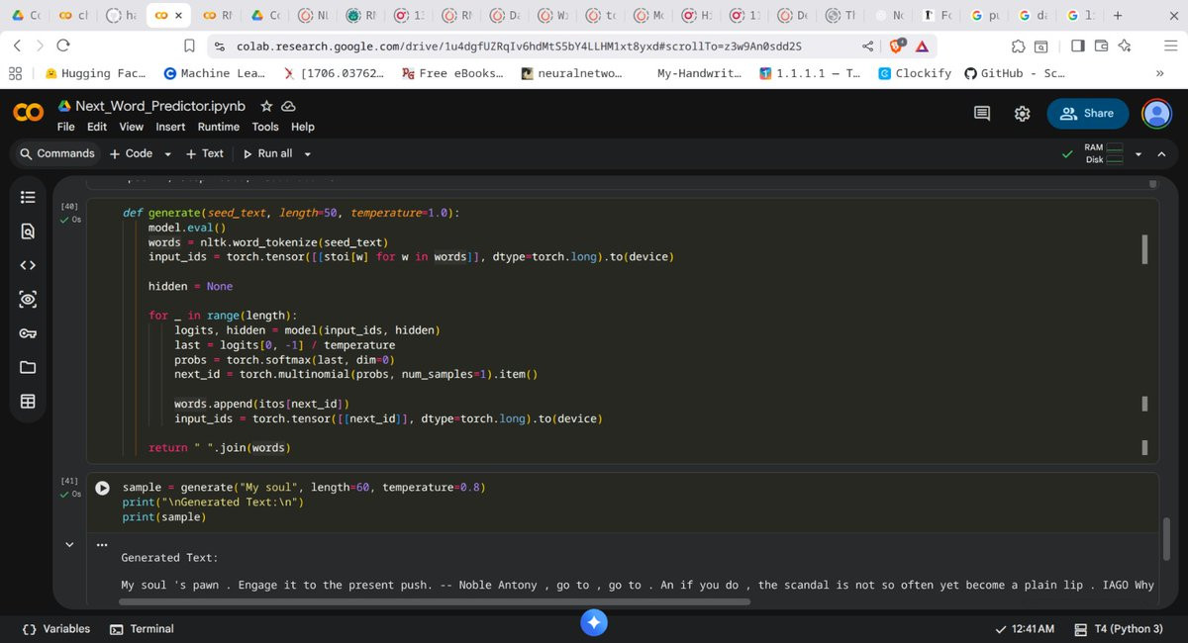This screenshot has height=643, width=1188.
Task: Open the Files folder icon in sidebar
Action: (28, 367)
